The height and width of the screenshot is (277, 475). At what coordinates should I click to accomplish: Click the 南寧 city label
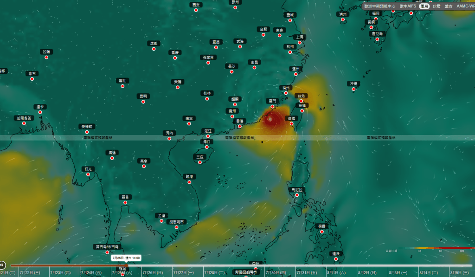[189, 118]
